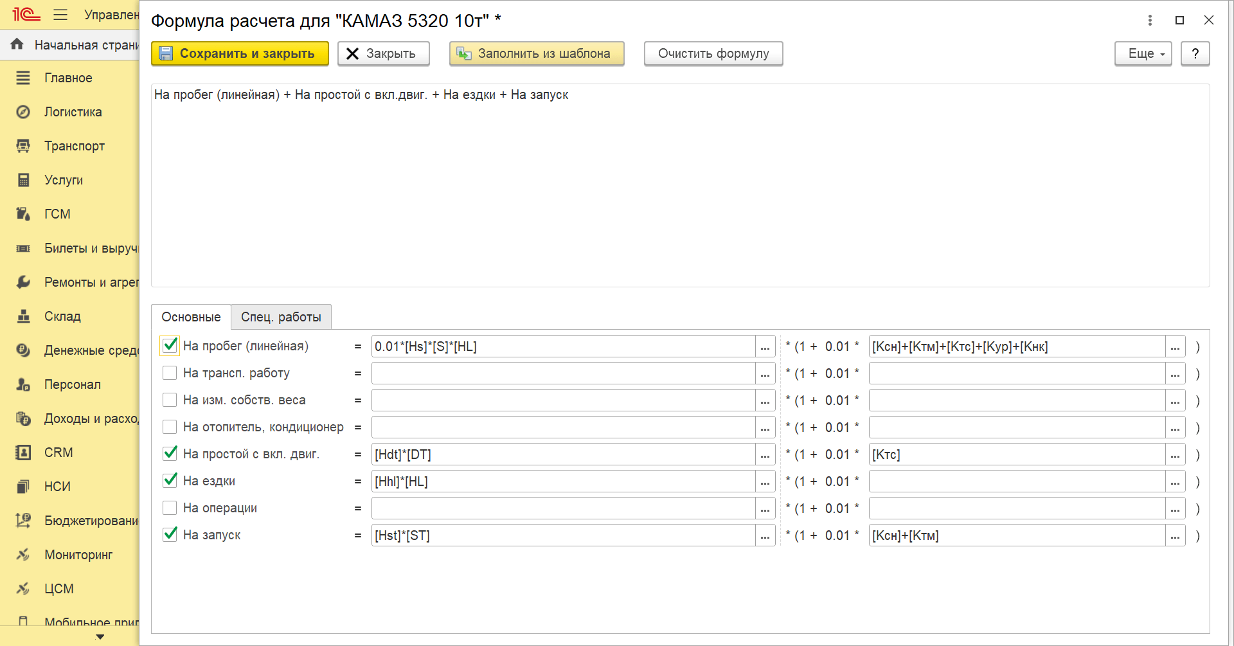
Task: Select the Основные tab
Action: pos(191,317)
